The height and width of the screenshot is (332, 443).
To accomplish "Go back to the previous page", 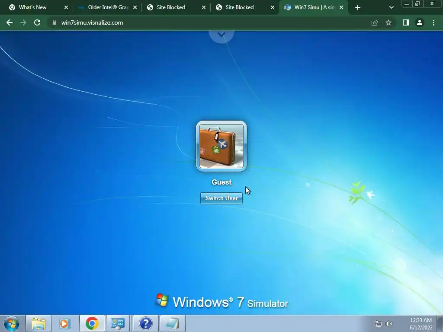I will [10, 22].
